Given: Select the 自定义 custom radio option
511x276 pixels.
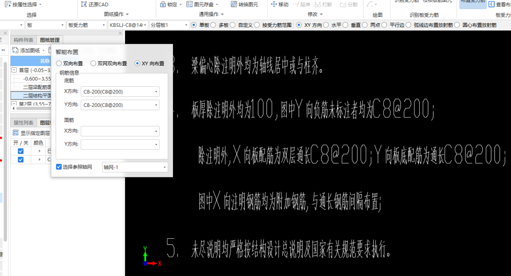Looking at the screenshot, I should pos(233,25).
